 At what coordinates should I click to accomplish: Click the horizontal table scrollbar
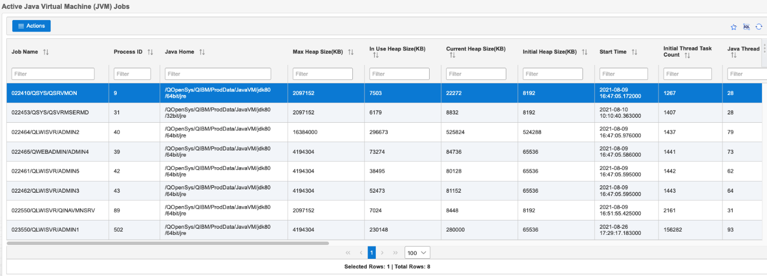point(168,243)
